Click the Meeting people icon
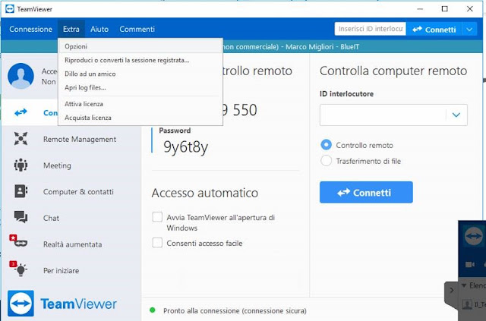The height and width of the screenshot is (321, 486). [x=21, y=165]
